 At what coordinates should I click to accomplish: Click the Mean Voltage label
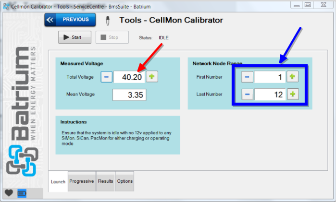pyautogui.click(x=80, y=94)
